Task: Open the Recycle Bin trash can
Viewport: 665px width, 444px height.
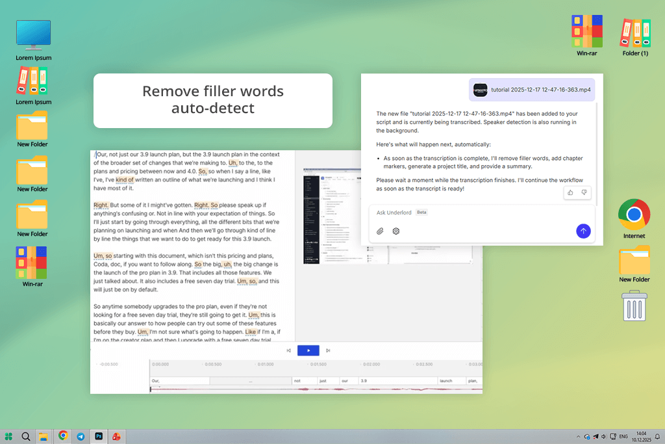Action: coord(634,306)
